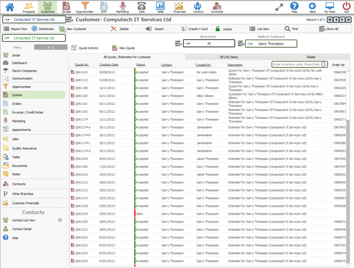The height and width of the screenshot is (268, 354).
Task: Go to the next record arrow
Action: click(x=342, y=20)
